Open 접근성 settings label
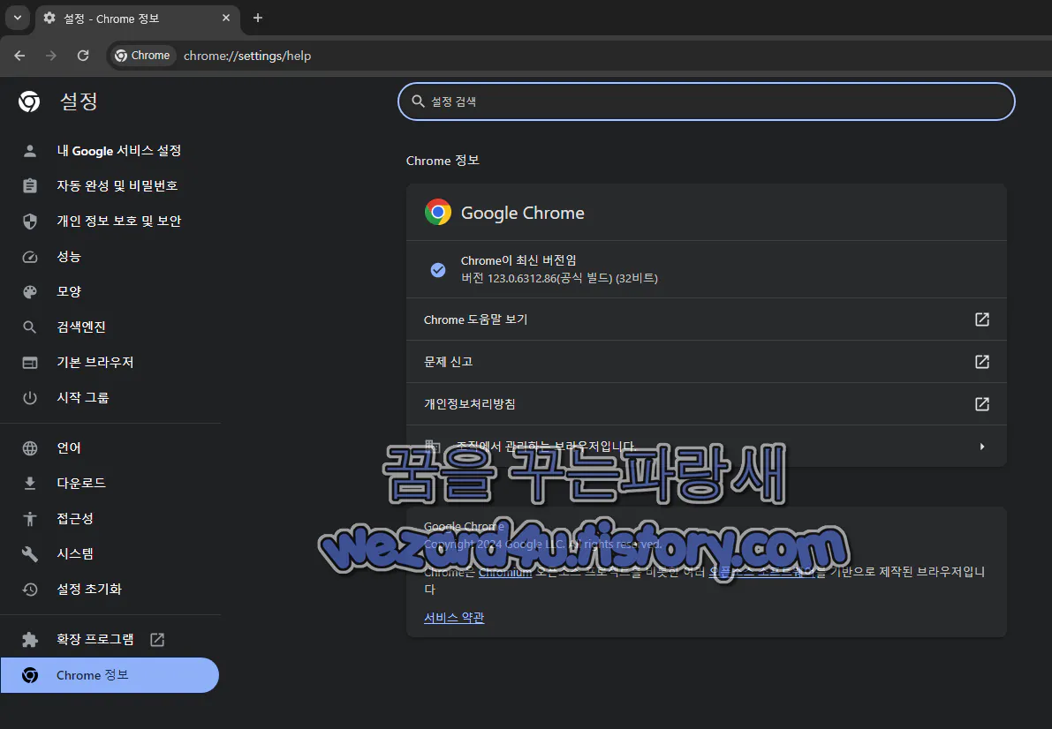The width and height of the screenshot is (1052, 729). tap(74, 518)
